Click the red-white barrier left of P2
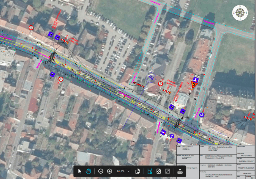Screen dimensions: 256x179 click(139, 83)
